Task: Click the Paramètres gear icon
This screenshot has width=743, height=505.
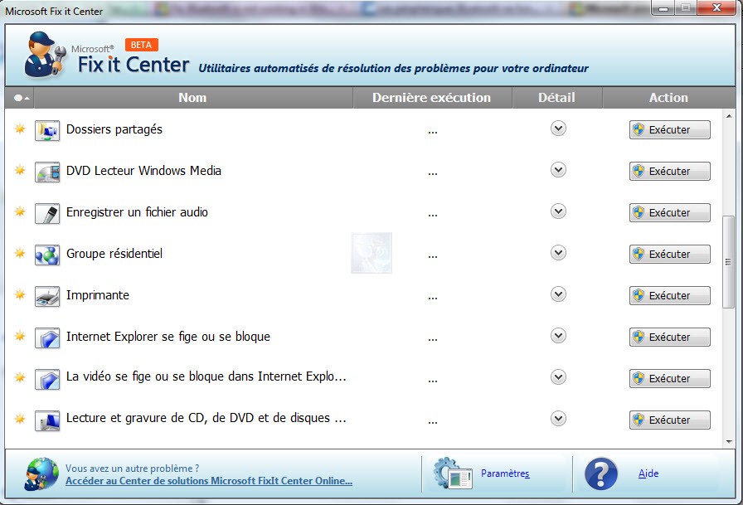Action: [x=453, y=473]
